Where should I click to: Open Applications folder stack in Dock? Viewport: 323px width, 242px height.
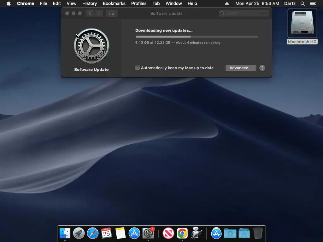coord(244,233)
